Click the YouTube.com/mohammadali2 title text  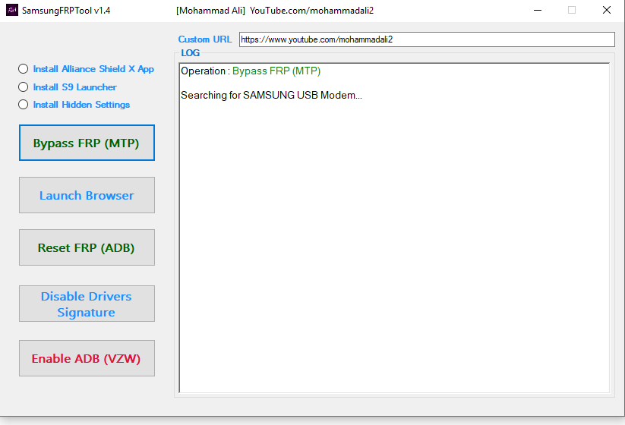pyautogui.click(x=311, y=11)
